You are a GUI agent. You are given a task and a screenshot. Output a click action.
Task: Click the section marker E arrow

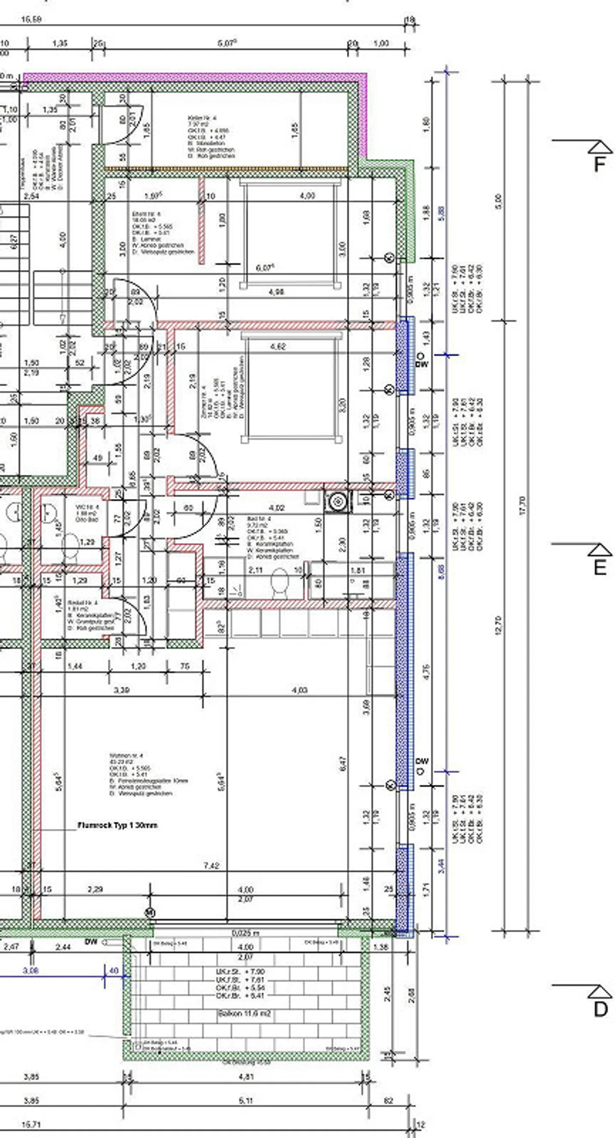coord(600,550)
